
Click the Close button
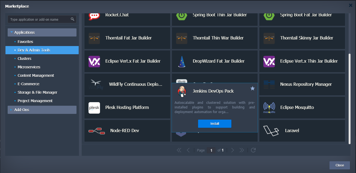(x=340, y=165)
